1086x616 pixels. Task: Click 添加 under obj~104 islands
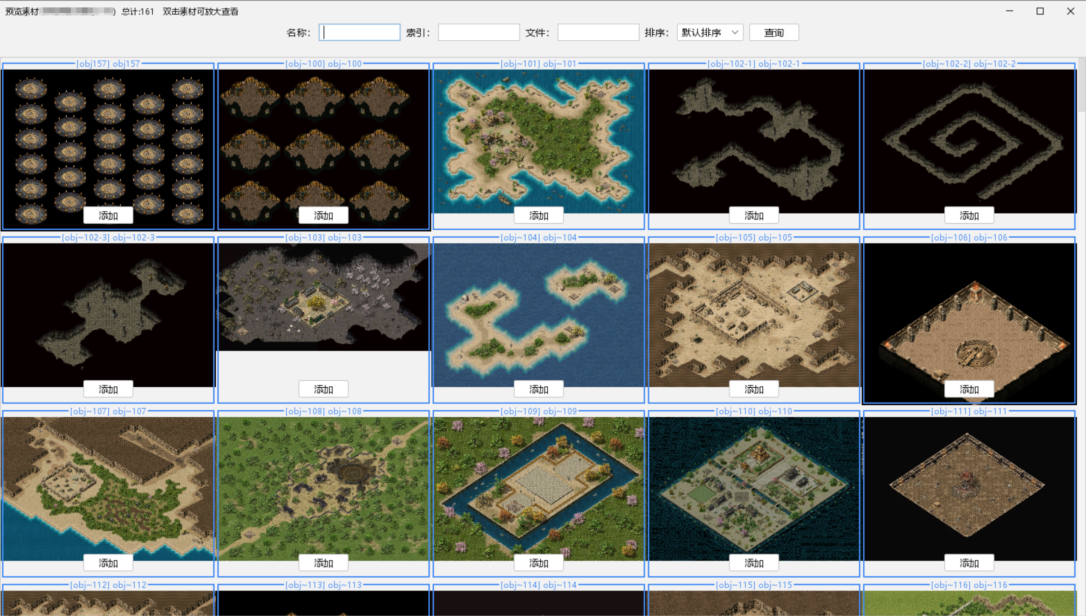[538, 389]
